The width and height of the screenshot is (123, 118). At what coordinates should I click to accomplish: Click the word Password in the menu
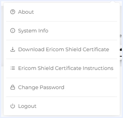click(52, 87)
